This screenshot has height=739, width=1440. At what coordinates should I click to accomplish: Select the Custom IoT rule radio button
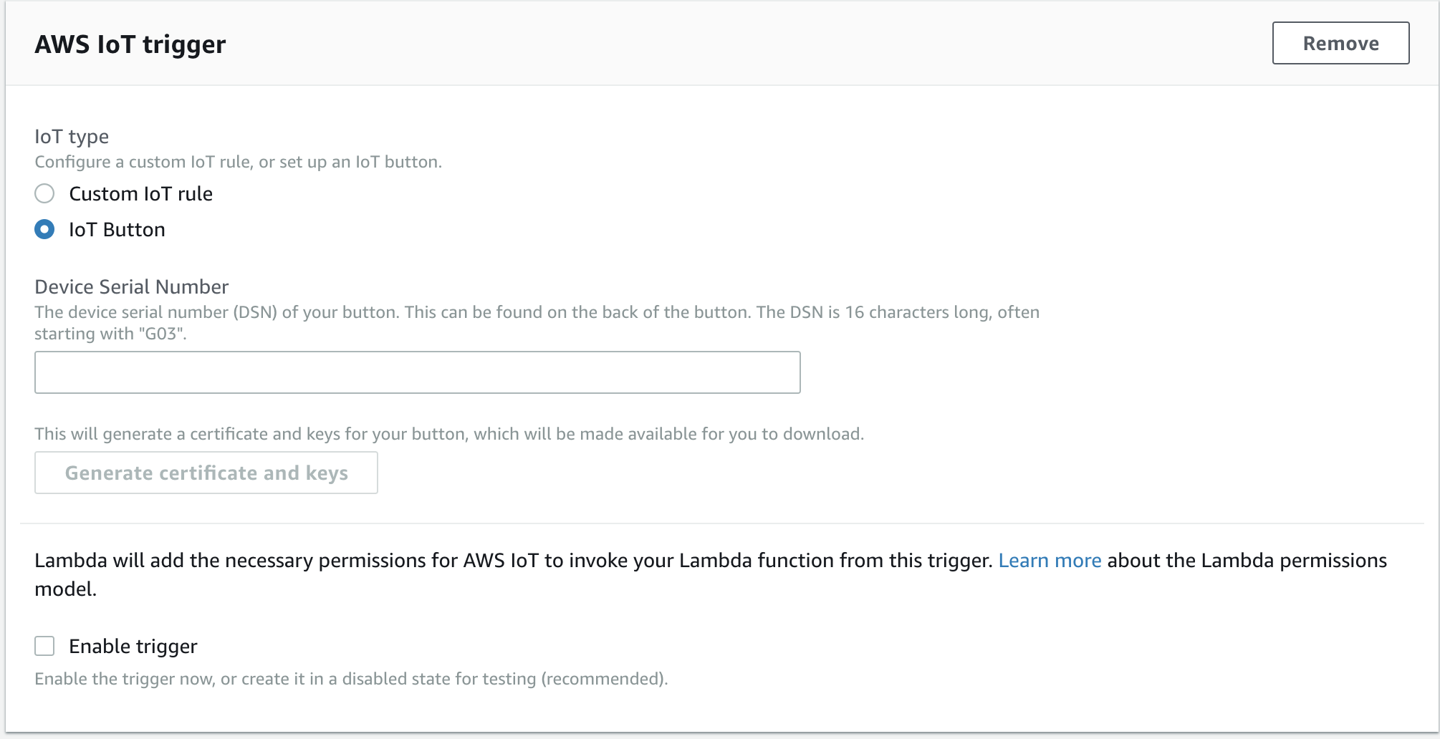[x=44, y=193]
